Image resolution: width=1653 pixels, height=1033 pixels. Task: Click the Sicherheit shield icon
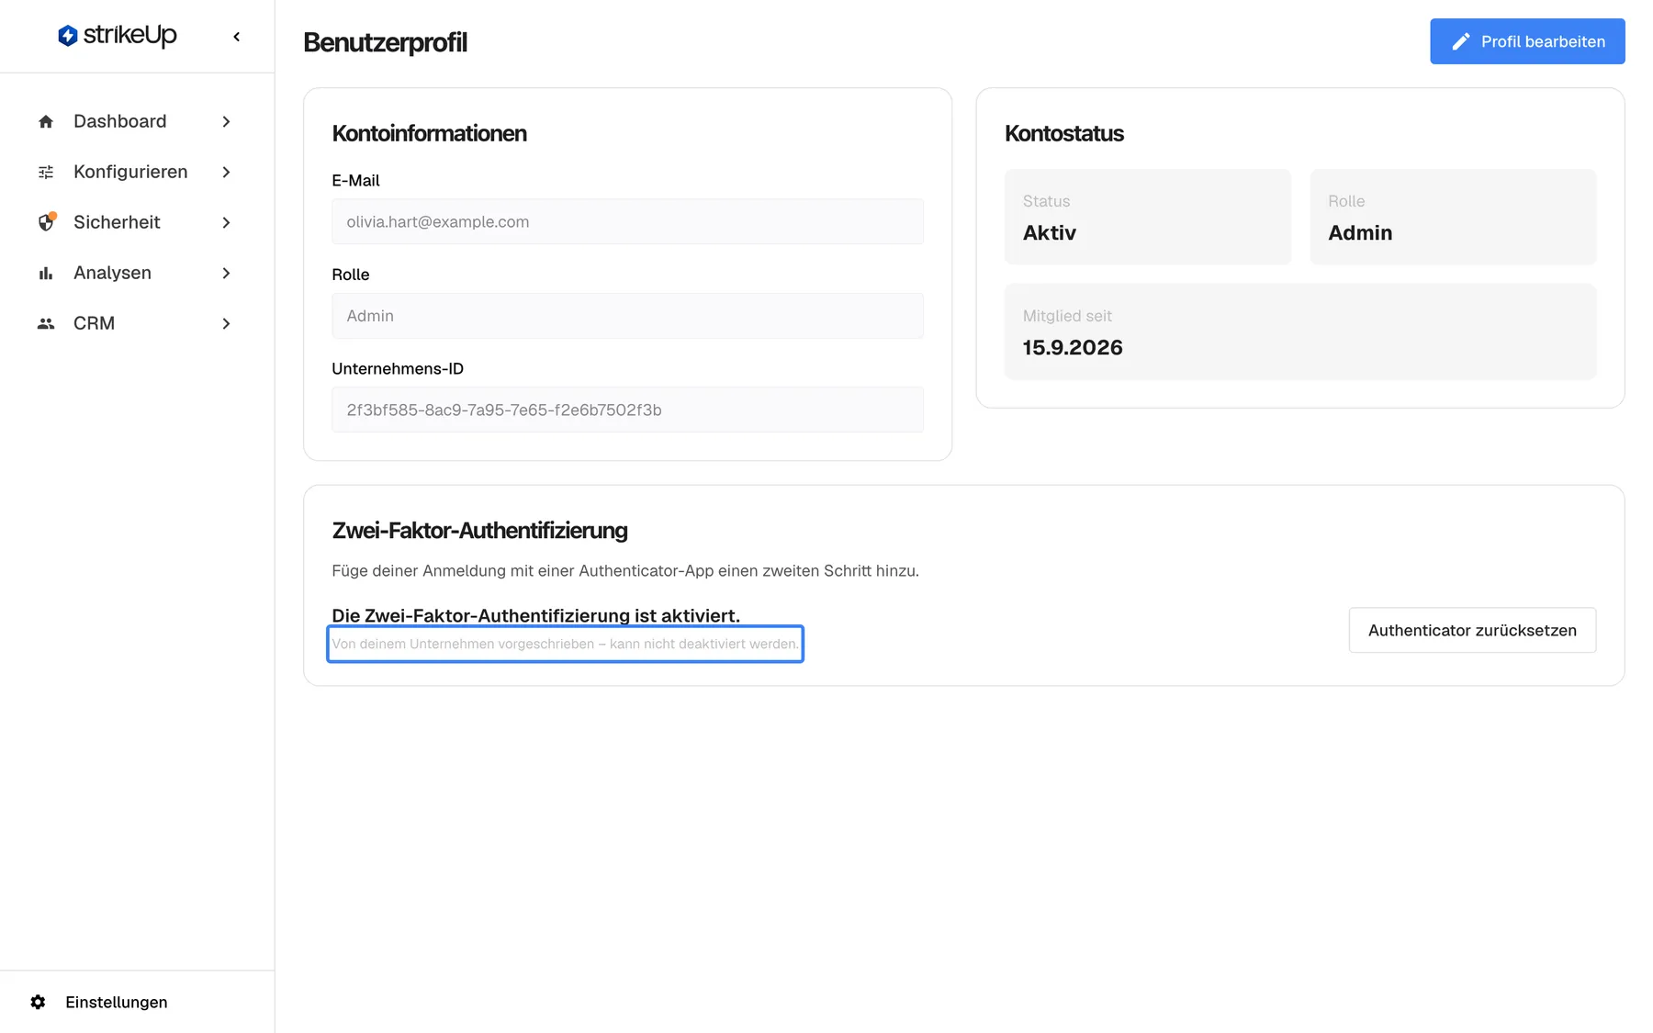tap(46, 222)
